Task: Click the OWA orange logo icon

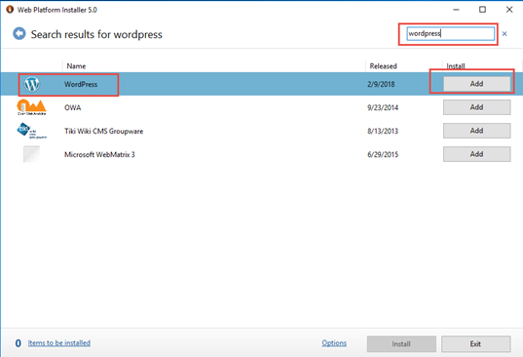Action: point(31,107)
